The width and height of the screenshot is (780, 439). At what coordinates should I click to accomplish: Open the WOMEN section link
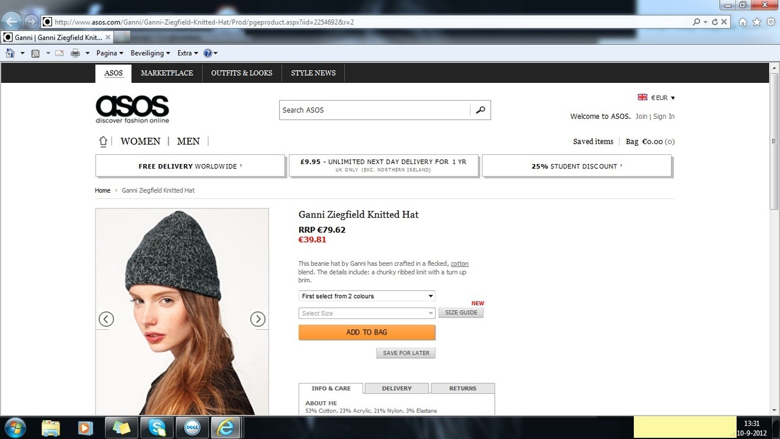[140, 141]
